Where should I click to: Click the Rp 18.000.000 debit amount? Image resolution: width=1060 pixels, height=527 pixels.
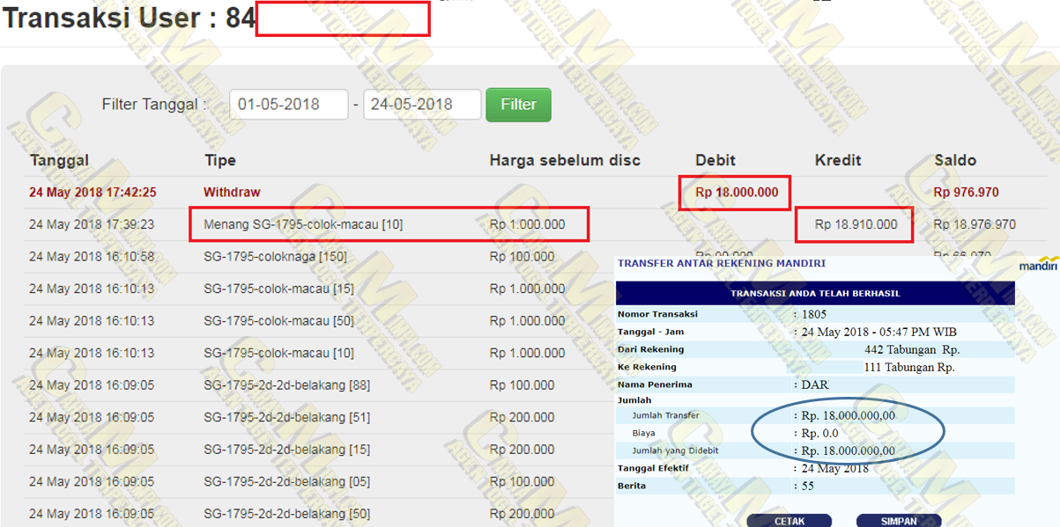[736, 193]
